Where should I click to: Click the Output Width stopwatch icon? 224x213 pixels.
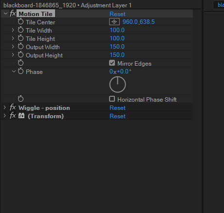[x=20, y=46]
